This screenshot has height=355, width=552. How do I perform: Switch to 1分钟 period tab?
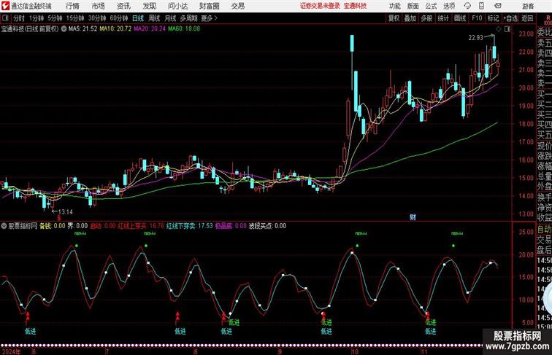(x=36, y=18)
